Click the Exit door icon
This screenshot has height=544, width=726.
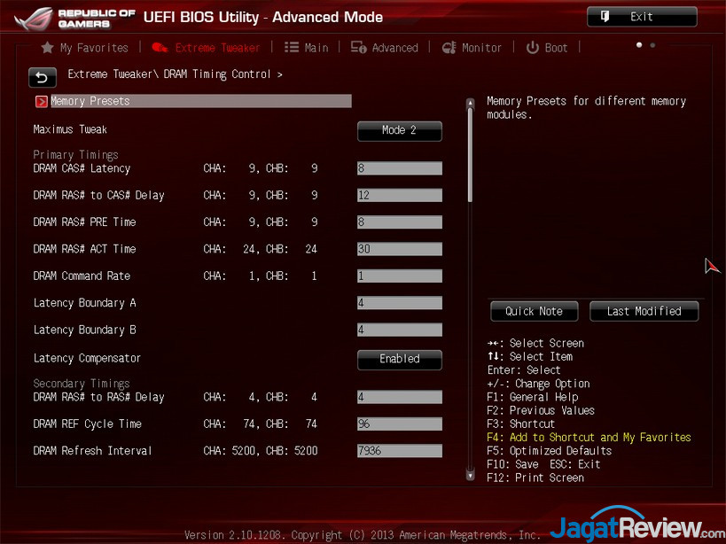point(605,17)
